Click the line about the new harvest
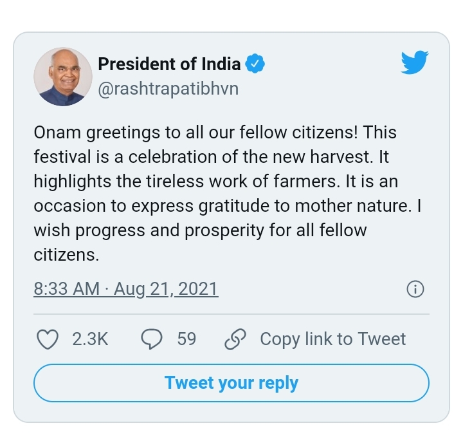The image size is (463, 439). coord(211,156)
